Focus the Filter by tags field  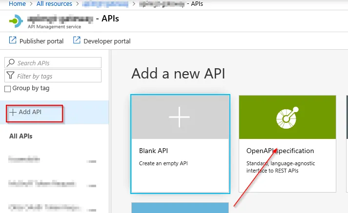(53, 76)
